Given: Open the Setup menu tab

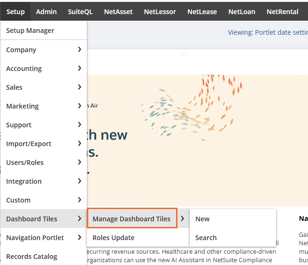Looking at the screenshot, I should click(x=15, y=12).
